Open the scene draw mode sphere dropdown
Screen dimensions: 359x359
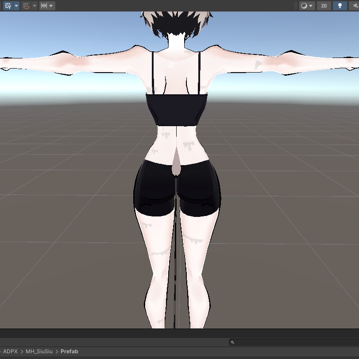point(307,6)
